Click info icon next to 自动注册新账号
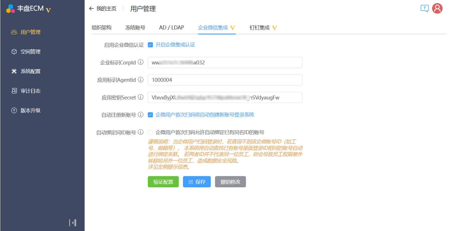 click(x=141, y=115)
